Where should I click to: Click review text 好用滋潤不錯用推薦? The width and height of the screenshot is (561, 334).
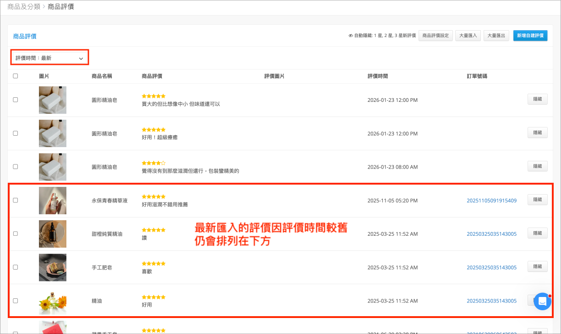pyautogui.click(x=165, y=205)
